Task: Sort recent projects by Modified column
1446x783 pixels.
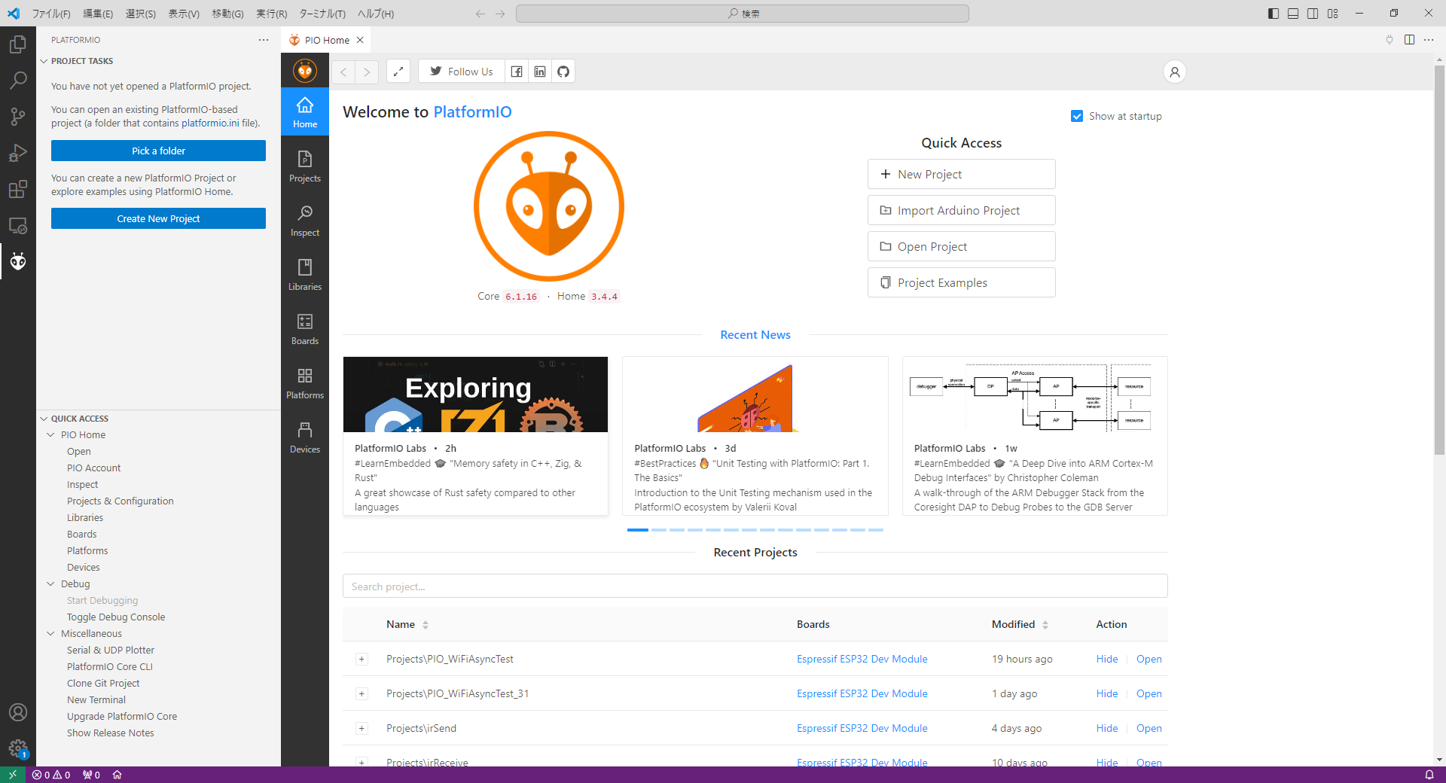Action: [x=1020, y=624]
